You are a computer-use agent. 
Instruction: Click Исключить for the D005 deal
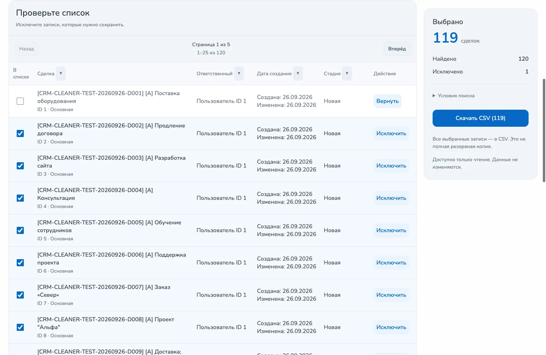[x=391, y=230]
